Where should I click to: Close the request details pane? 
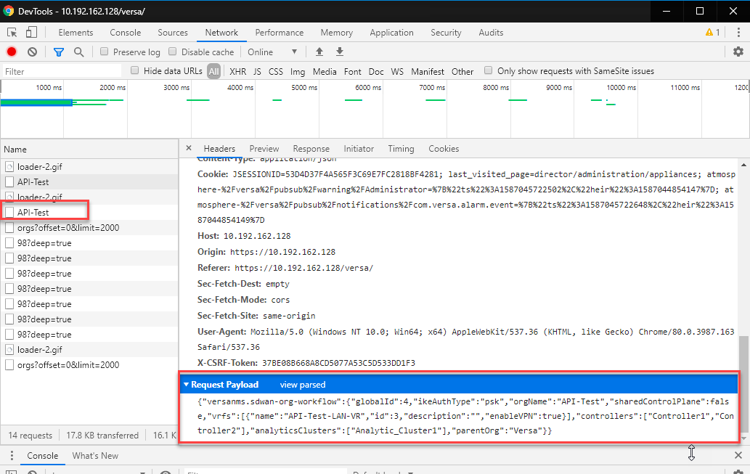189,148
